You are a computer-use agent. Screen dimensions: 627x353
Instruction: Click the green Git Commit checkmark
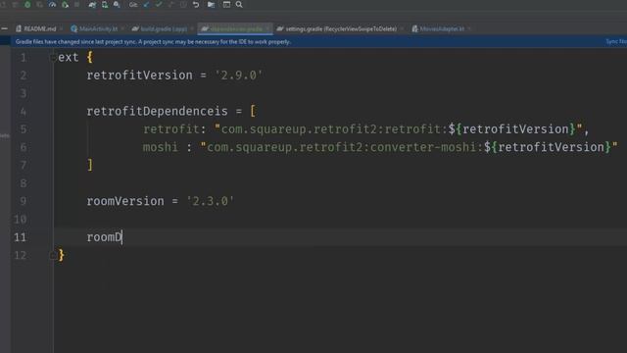coord(159,4)
